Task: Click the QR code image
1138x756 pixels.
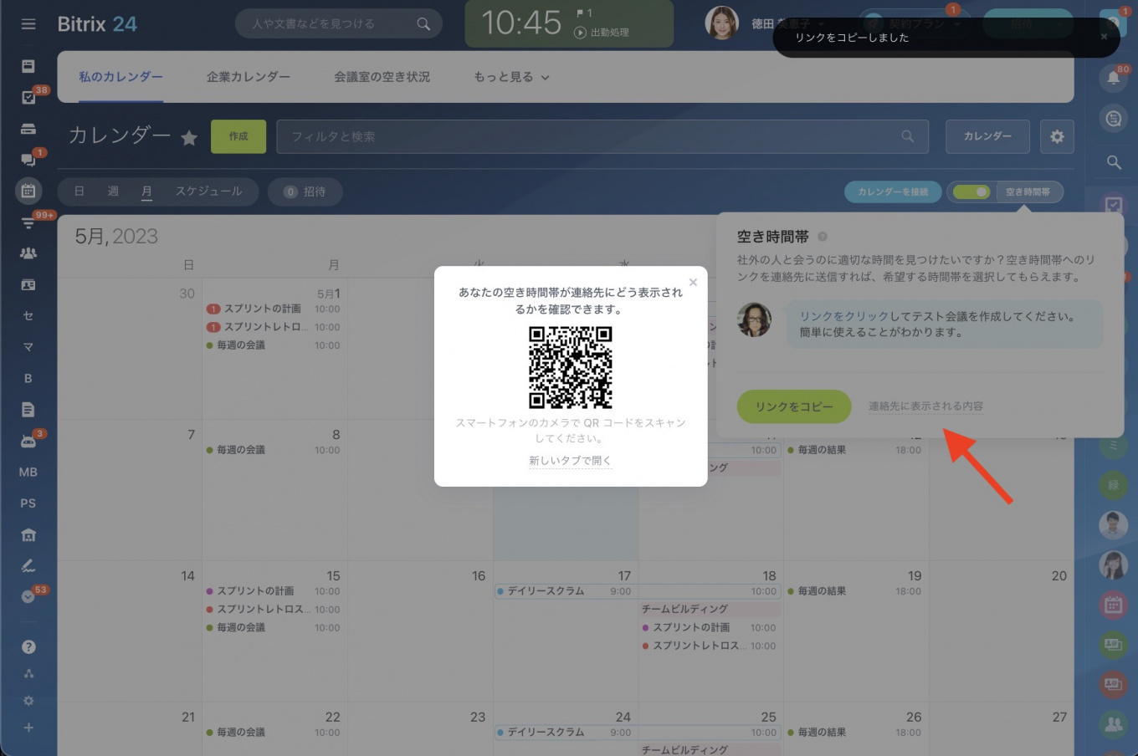Action: (x=571, y=368)
